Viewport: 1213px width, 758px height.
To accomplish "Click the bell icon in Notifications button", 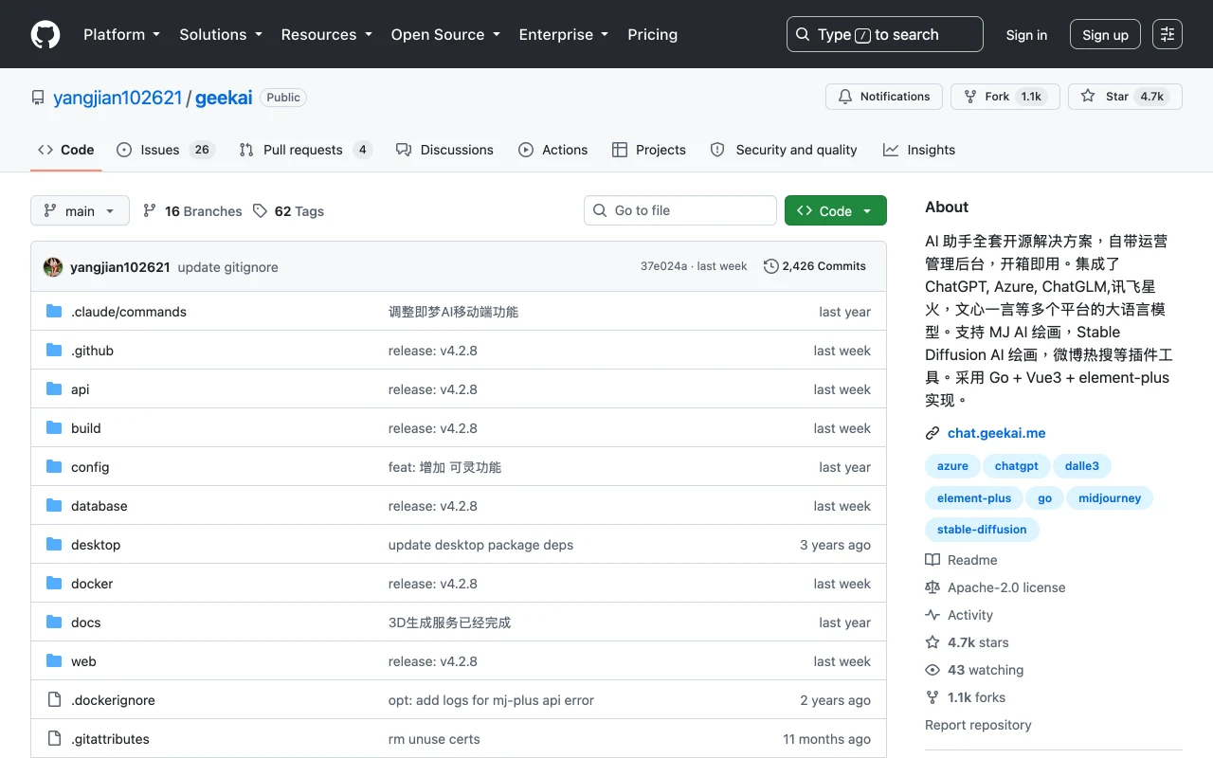I will (845, 97).
